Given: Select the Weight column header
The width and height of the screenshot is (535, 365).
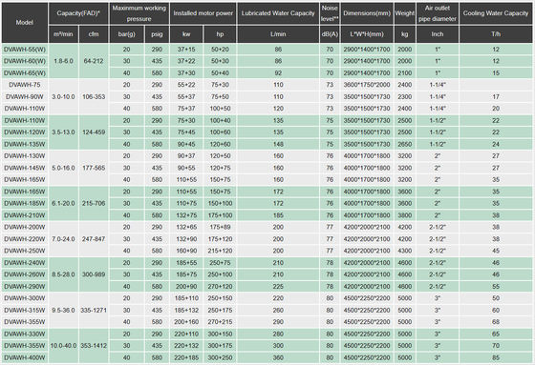Looking at the screenshot, I should (x=405, y=13).
